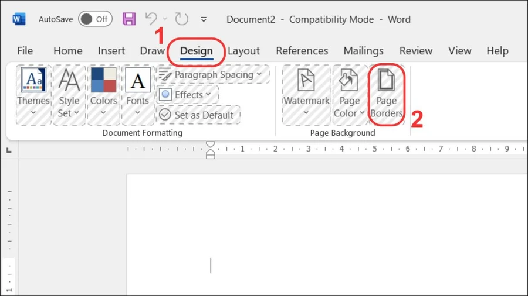Click the Watermark icon
The height and width of the screenshot is (296, 528).
click(x=306, y=80)
